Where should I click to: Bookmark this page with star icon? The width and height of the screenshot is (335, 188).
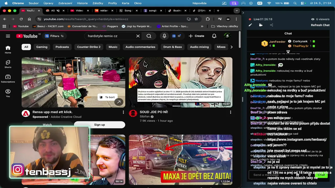[x=196, y=19]
